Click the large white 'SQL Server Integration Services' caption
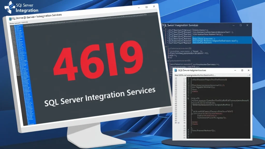 click(x=100, y=97)
